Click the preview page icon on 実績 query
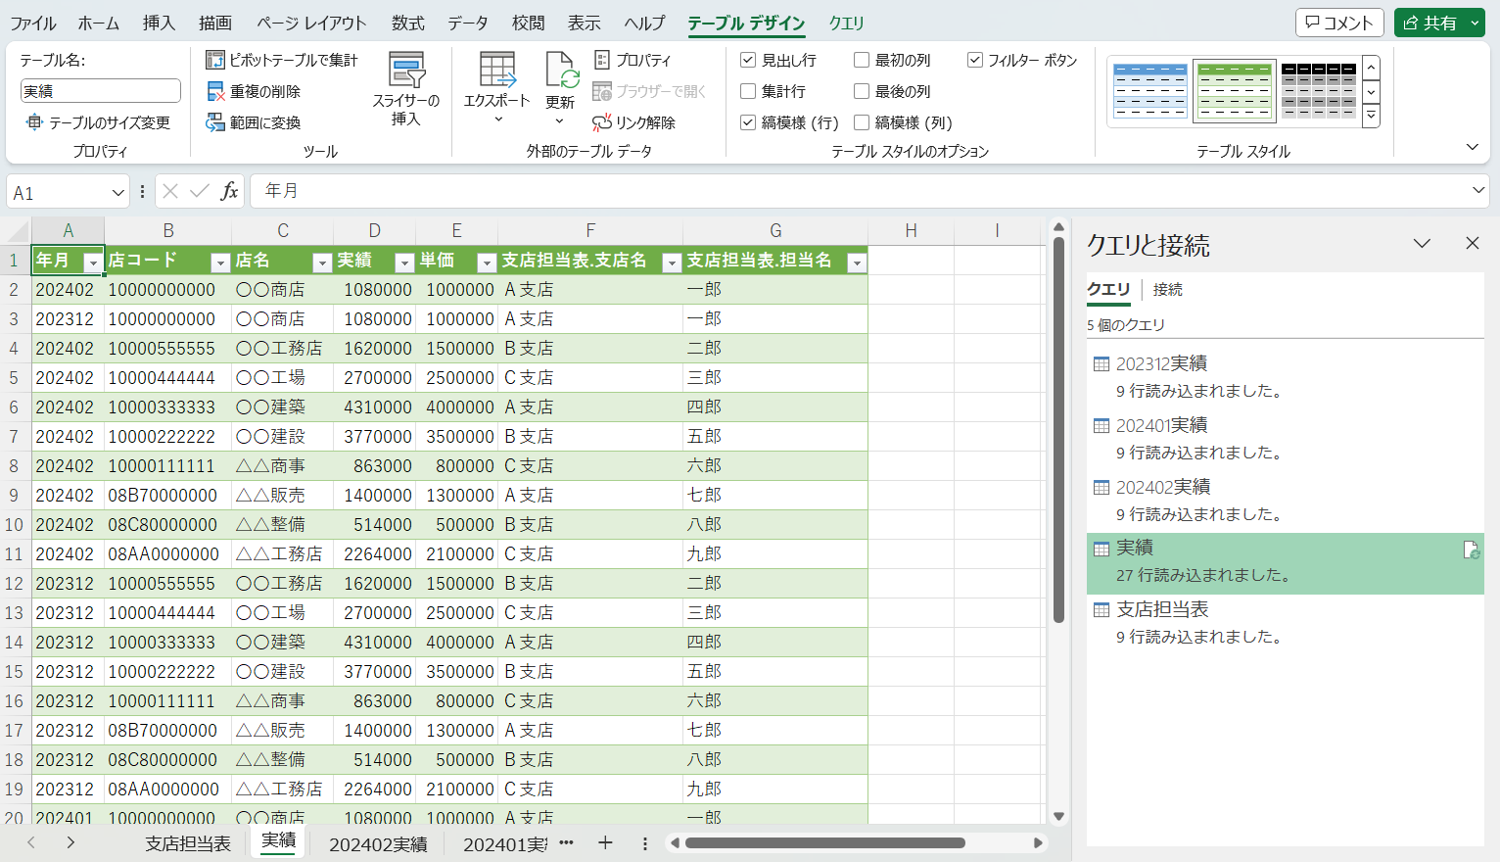 pyautogui.click(x=1471, y=550)
